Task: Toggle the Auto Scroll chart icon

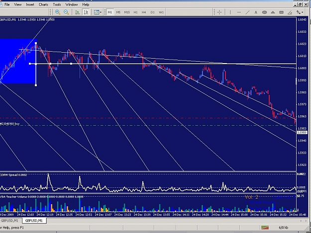Action: [x=77, y=12]
